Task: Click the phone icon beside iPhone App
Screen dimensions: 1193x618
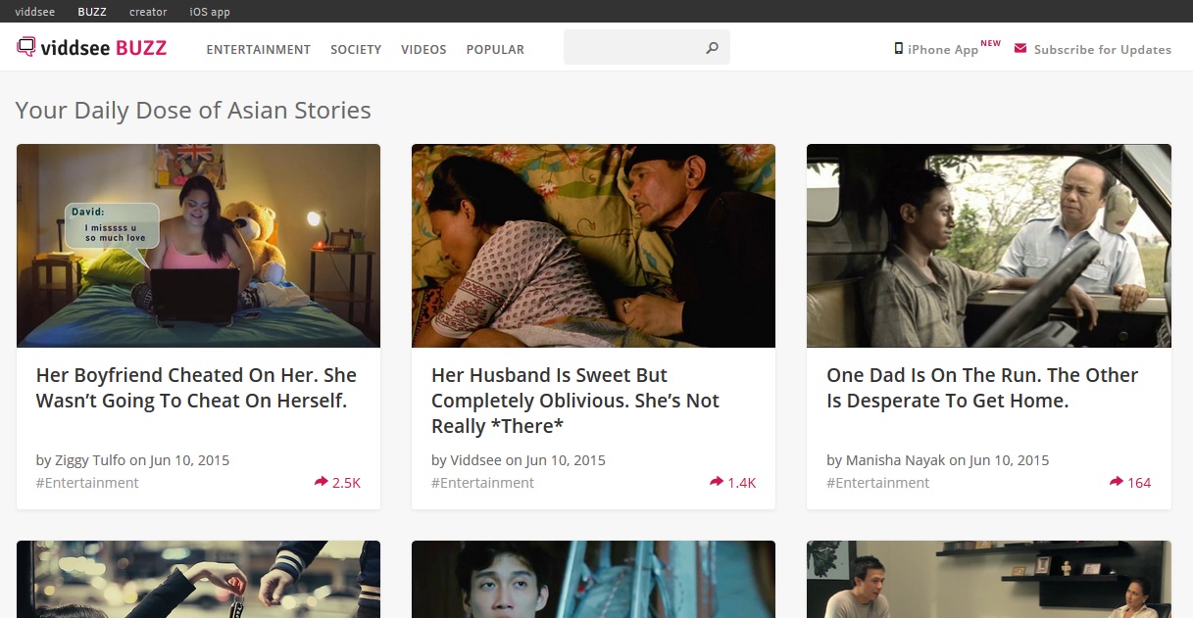Action: [x=898, y=46]
